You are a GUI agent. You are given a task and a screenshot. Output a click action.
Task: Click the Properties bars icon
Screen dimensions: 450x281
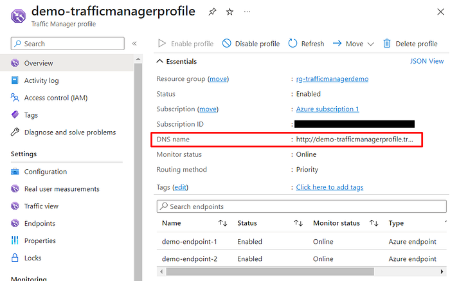tap(15, 240)
